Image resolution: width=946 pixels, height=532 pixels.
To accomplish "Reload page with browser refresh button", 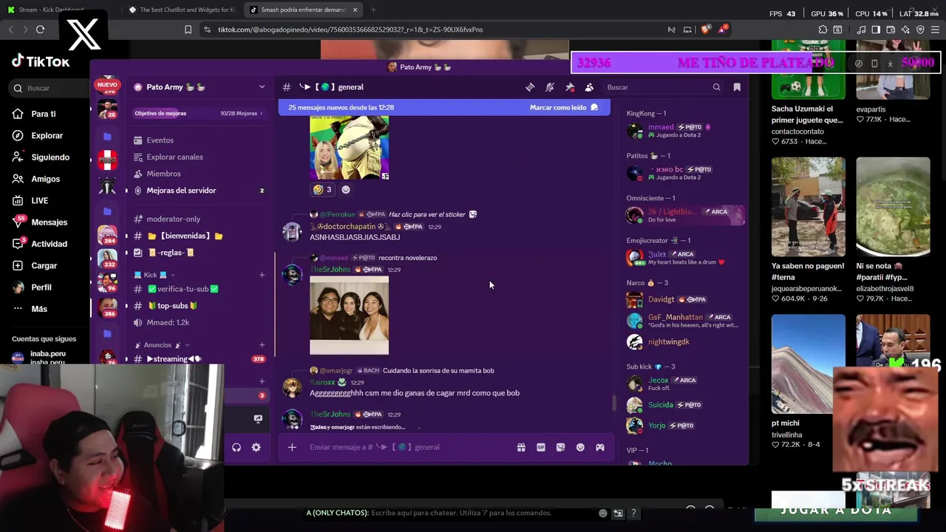I will [x=40, y=30].
